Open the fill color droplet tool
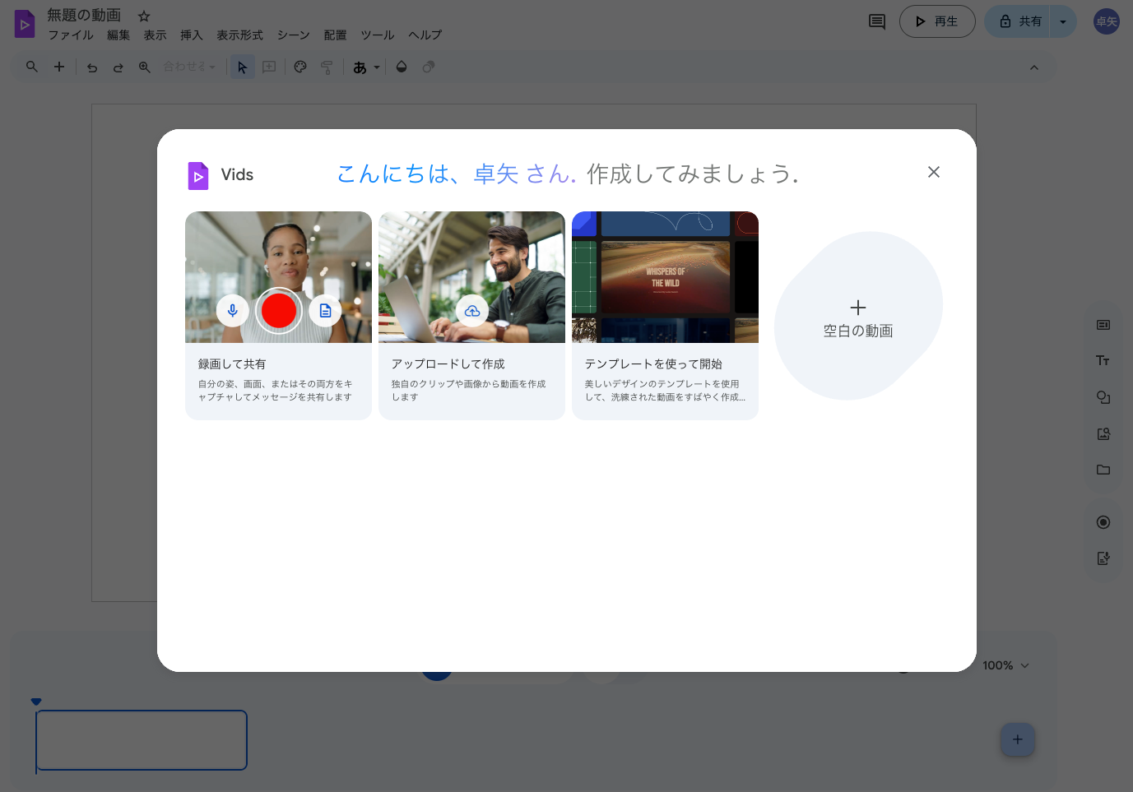This screenshot has width=1133, height=792. (402, 67)
